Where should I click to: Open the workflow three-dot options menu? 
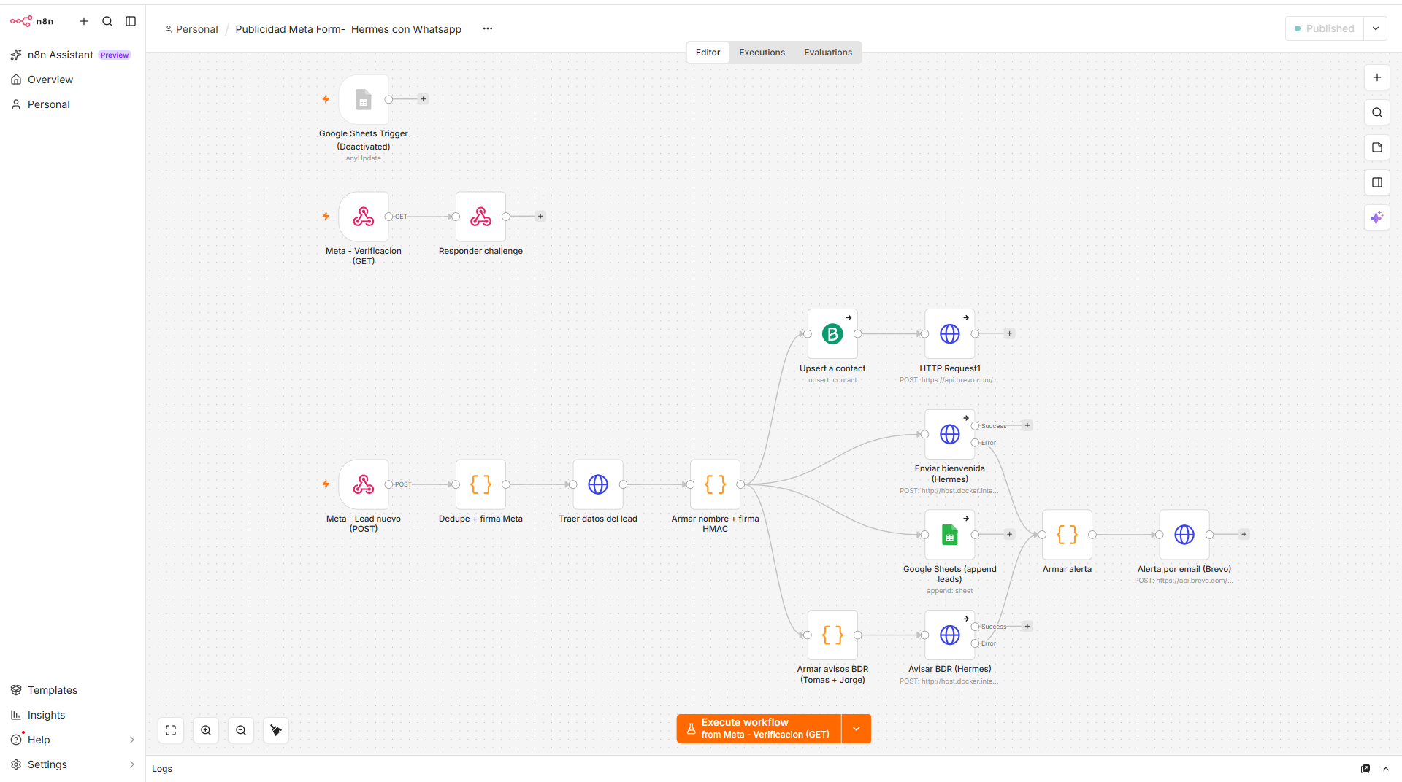click(488, 28)
